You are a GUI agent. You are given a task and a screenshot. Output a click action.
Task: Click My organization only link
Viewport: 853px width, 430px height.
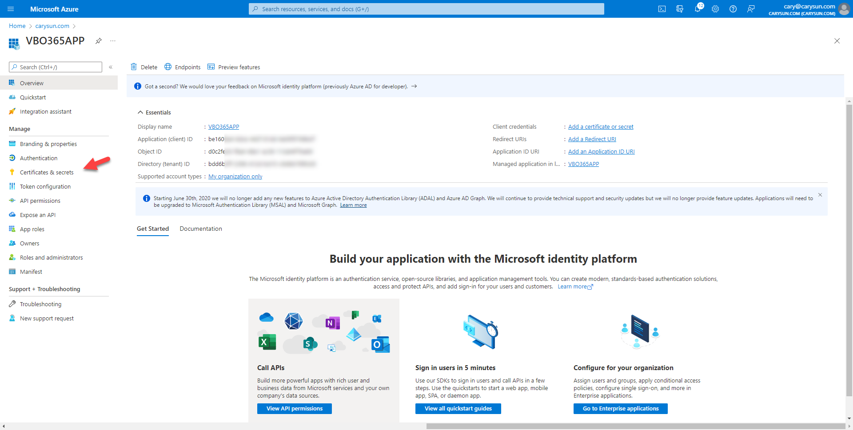[235, 176]
